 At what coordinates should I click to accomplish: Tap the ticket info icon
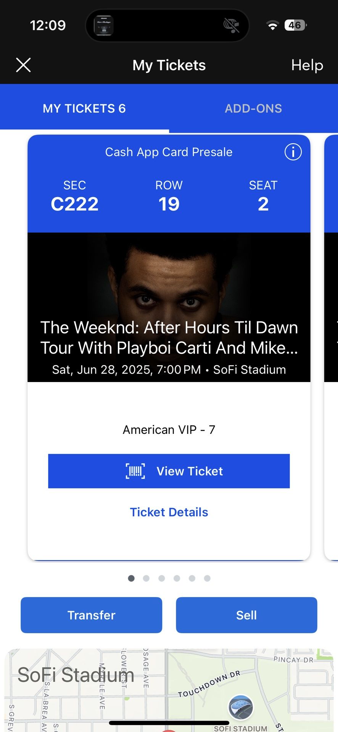(293, 152)
